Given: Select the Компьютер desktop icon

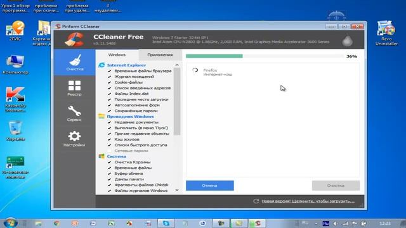Looking at the screenshot, I should 15,65.
